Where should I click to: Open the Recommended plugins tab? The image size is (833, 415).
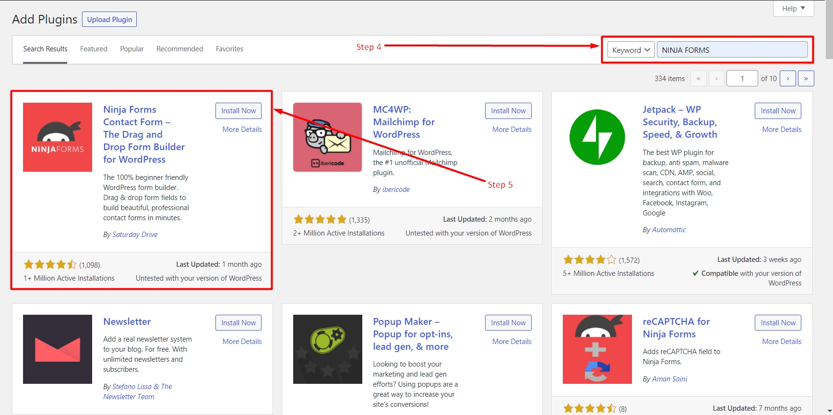[179, 49]
